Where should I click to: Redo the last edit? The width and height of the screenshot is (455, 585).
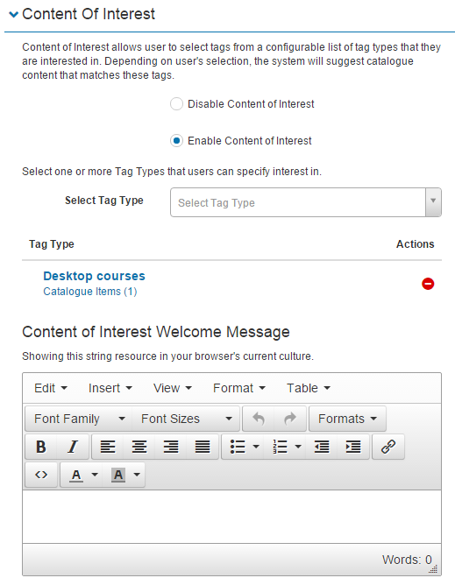290,419
